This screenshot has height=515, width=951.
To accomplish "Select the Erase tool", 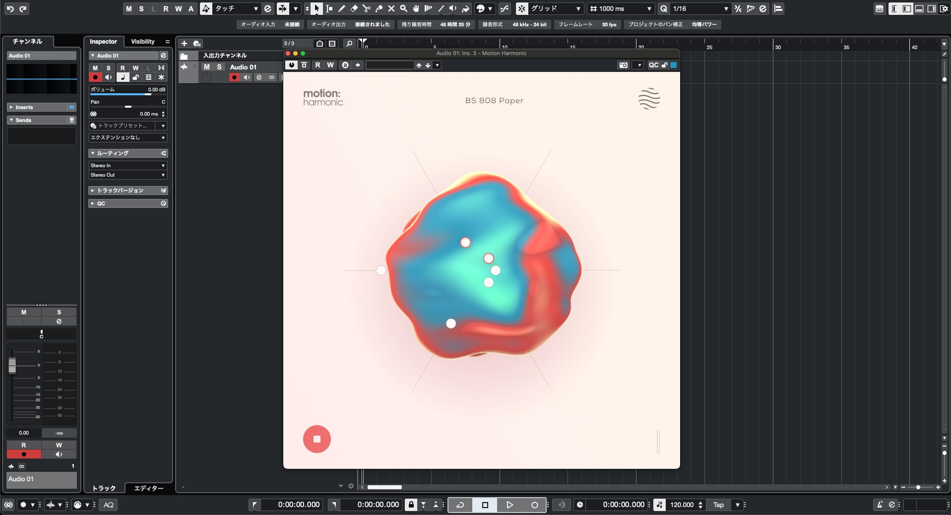I will tap(354, 8).
